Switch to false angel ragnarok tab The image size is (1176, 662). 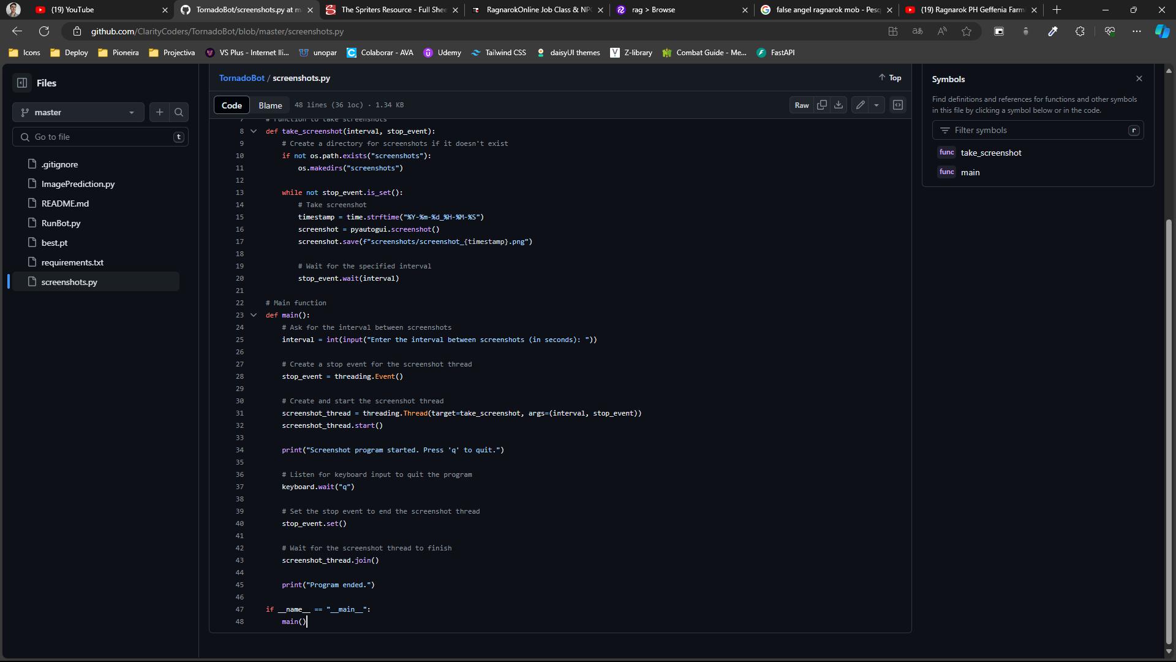coord(826,10)
